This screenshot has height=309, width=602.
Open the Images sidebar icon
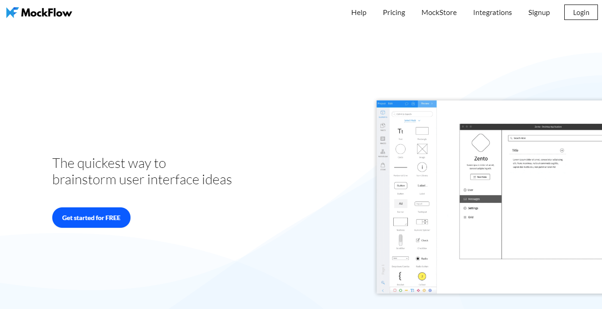383,140
